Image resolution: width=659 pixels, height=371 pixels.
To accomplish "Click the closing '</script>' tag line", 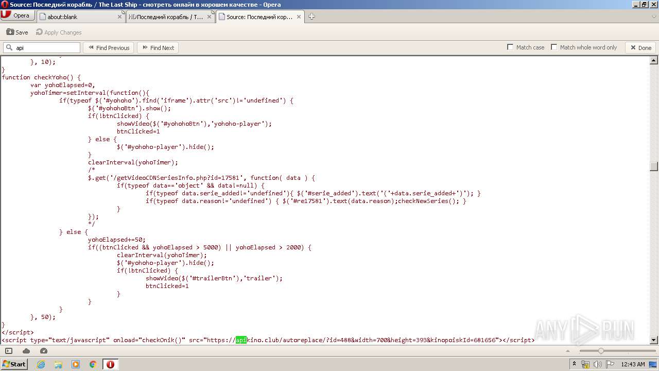I will 18,332.
